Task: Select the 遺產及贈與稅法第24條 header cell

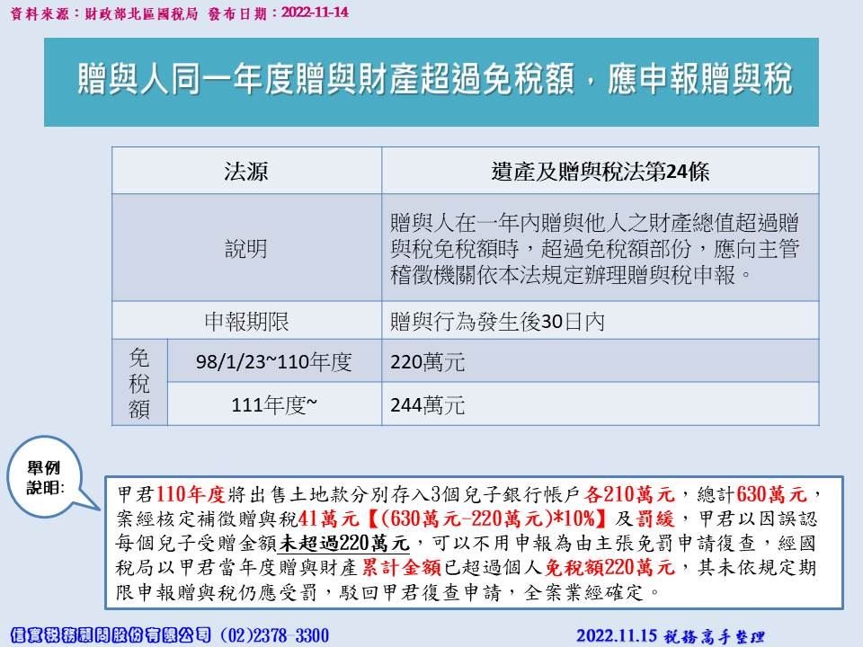Action: tap(600, 171)
